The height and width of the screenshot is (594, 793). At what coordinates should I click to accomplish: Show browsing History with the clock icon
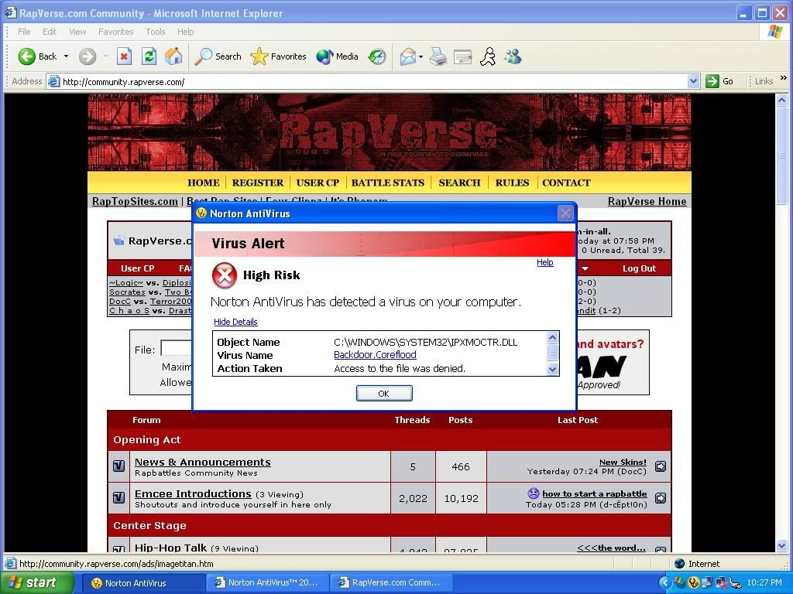[377, 56]
